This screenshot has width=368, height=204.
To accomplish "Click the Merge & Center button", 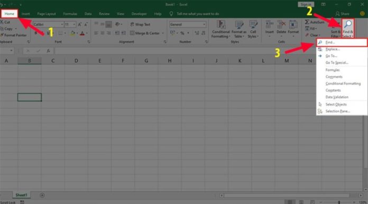I will [x=145, y=33].
